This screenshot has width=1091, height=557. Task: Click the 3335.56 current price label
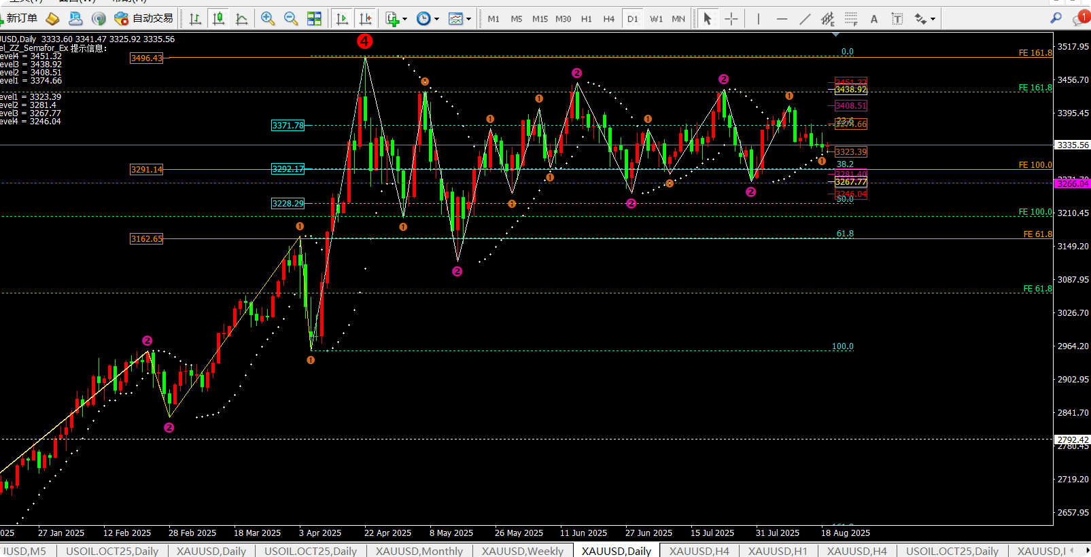[x=1073, y=145]
